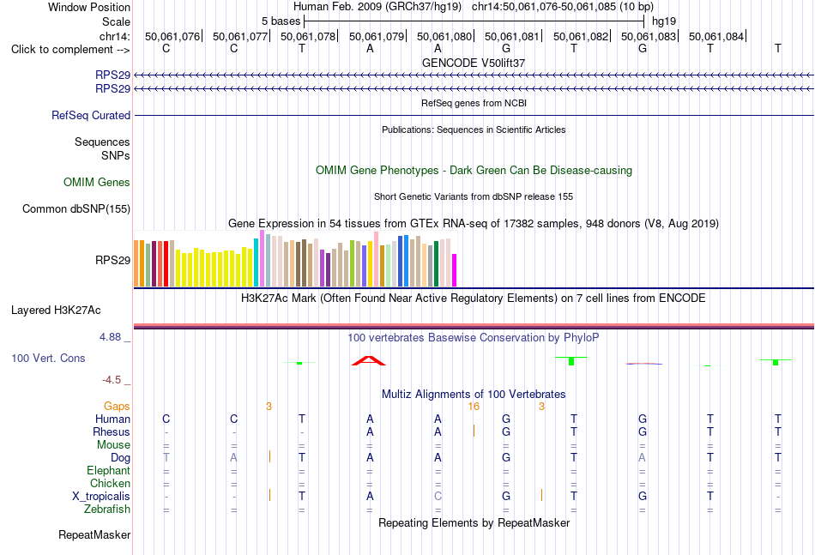Click the orange gap count '16'
The image size is (815, 555).
[x=474, y=407]
